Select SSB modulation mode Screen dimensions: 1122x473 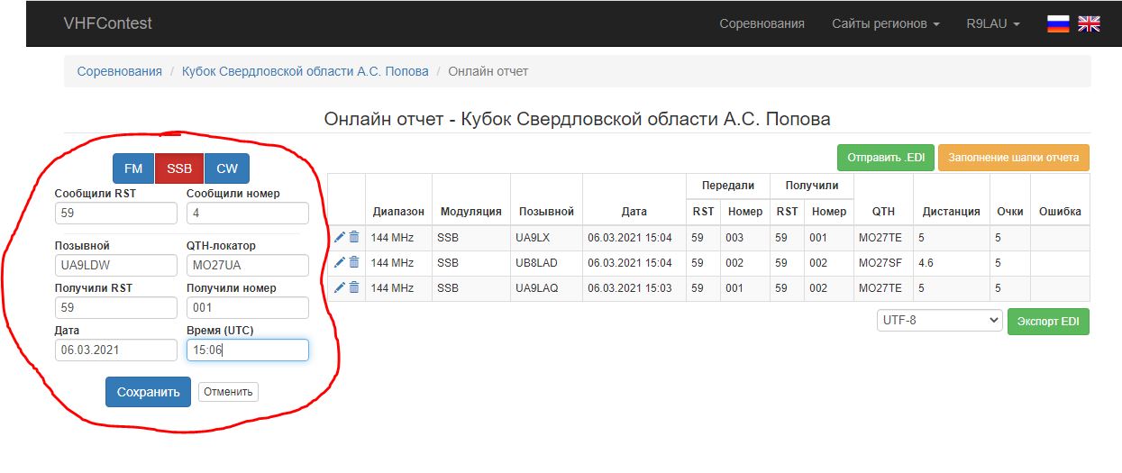click(x=179, y=168)
